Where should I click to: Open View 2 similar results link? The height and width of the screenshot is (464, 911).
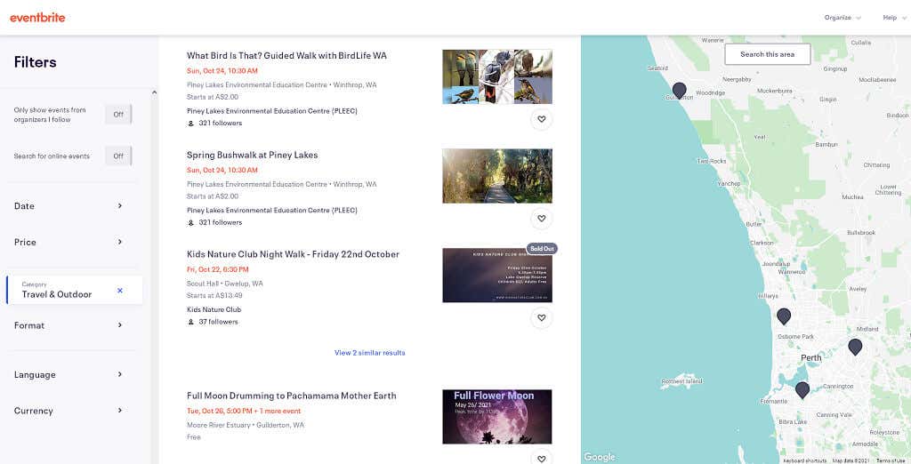pyautogui.click(x=369, y=353)
